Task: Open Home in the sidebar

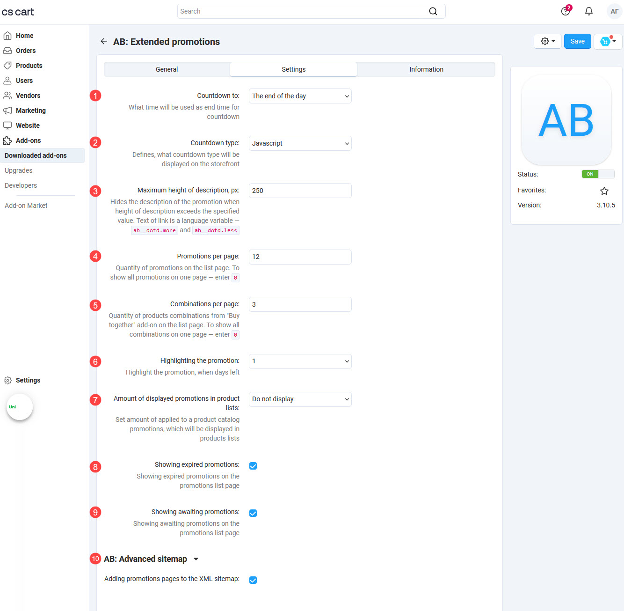Action: point(25,36)
